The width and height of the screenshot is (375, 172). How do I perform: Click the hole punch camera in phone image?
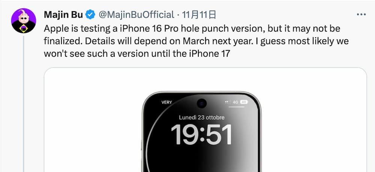click(202, 103)
